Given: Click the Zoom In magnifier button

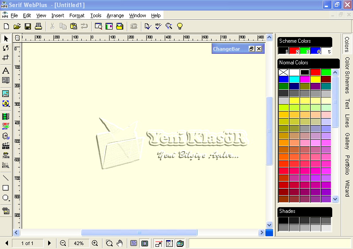Looking at the screenshot, I should pos(95,243).
